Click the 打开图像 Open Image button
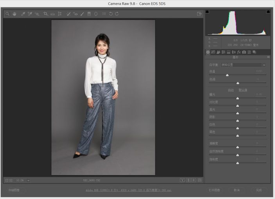Image resolution: width=275 pixels, height=199 pixels. click(x=215, y=190)
